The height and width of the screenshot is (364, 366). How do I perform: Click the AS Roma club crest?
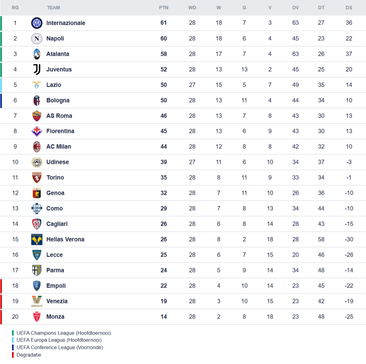(36, 116)
